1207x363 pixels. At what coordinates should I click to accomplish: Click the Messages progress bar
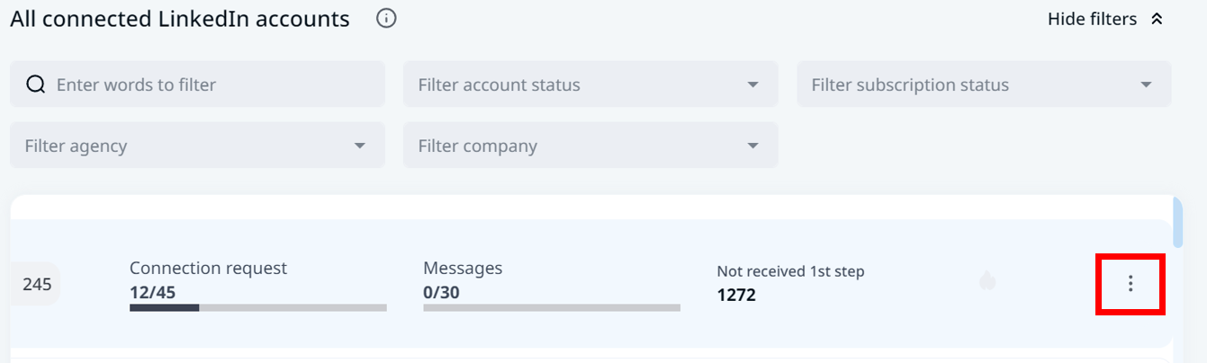[x=551, y=307]
